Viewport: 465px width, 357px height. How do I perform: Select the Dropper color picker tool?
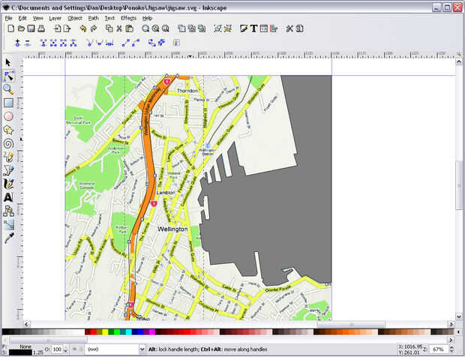(8, 238)
